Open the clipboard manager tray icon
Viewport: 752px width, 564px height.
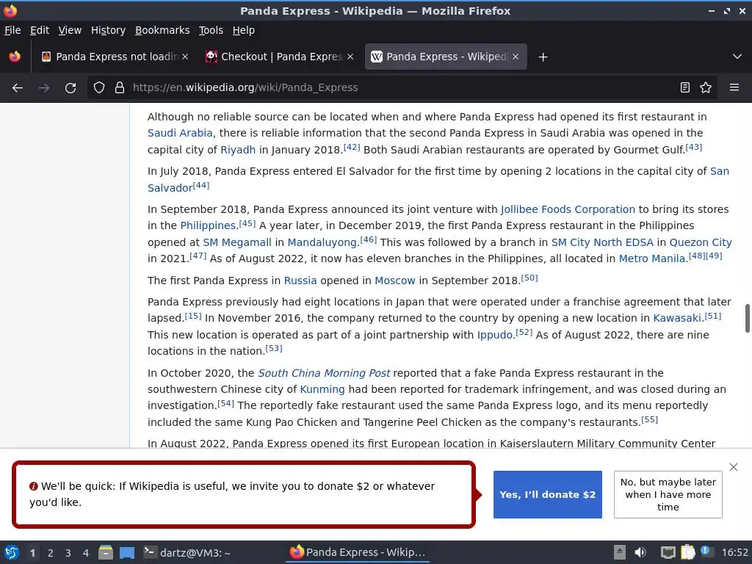coord(687,552)
